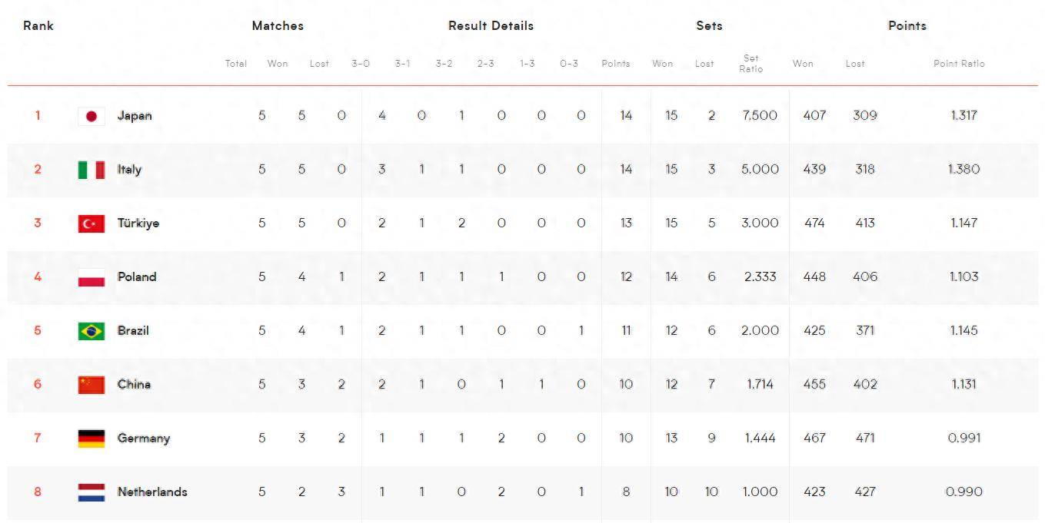
Task: Click the Japan flag icon
Action: coord(92,116)
